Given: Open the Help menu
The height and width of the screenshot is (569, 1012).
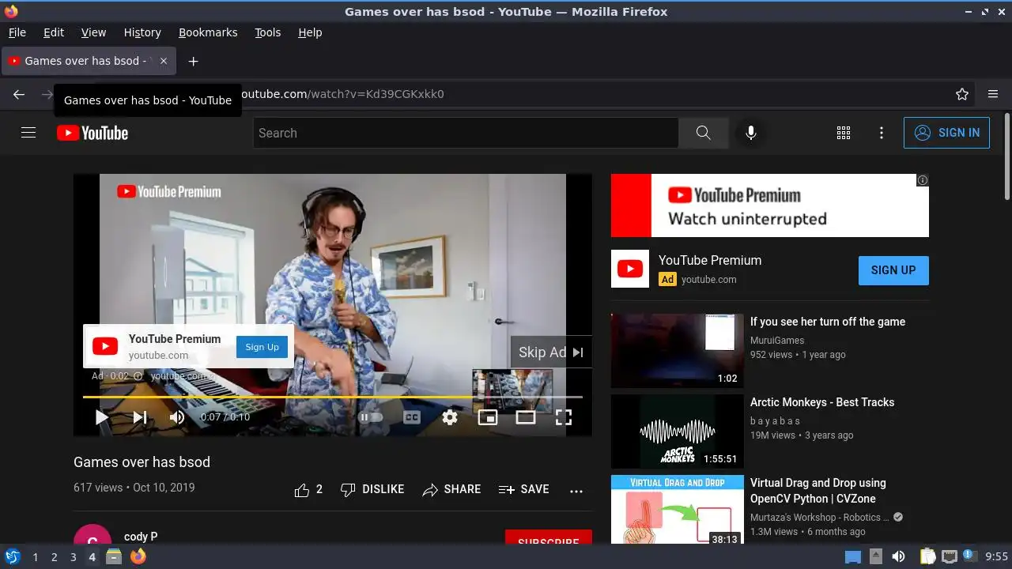Looking at the screenshot, I should click(x=310, y=32).
